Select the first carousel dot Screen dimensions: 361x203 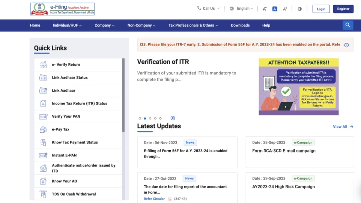[x=140, y=118]
